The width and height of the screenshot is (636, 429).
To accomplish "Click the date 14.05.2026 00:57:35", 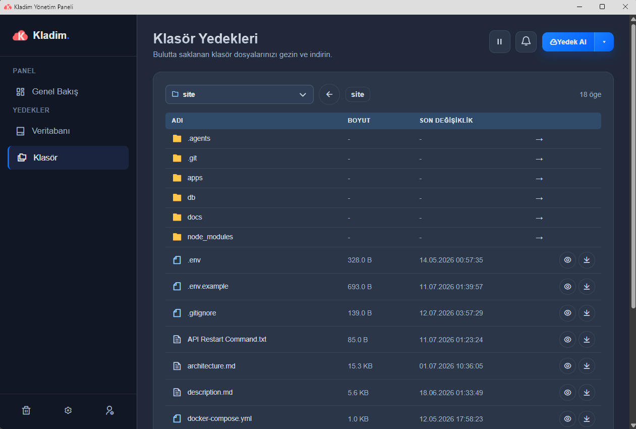I will (451, 260).
